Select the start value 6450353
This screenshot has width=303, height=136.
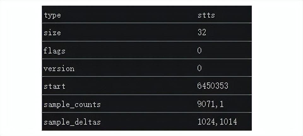point(213,86)
